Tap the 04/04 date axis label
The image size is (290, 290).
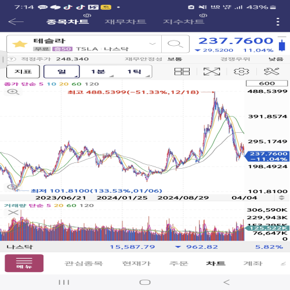coord(244,198)
